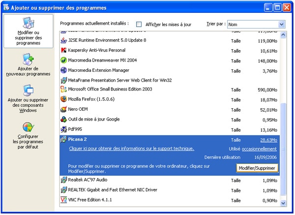
Task: Click the program list scrollbar thumb
Action: tap(283, 149)
